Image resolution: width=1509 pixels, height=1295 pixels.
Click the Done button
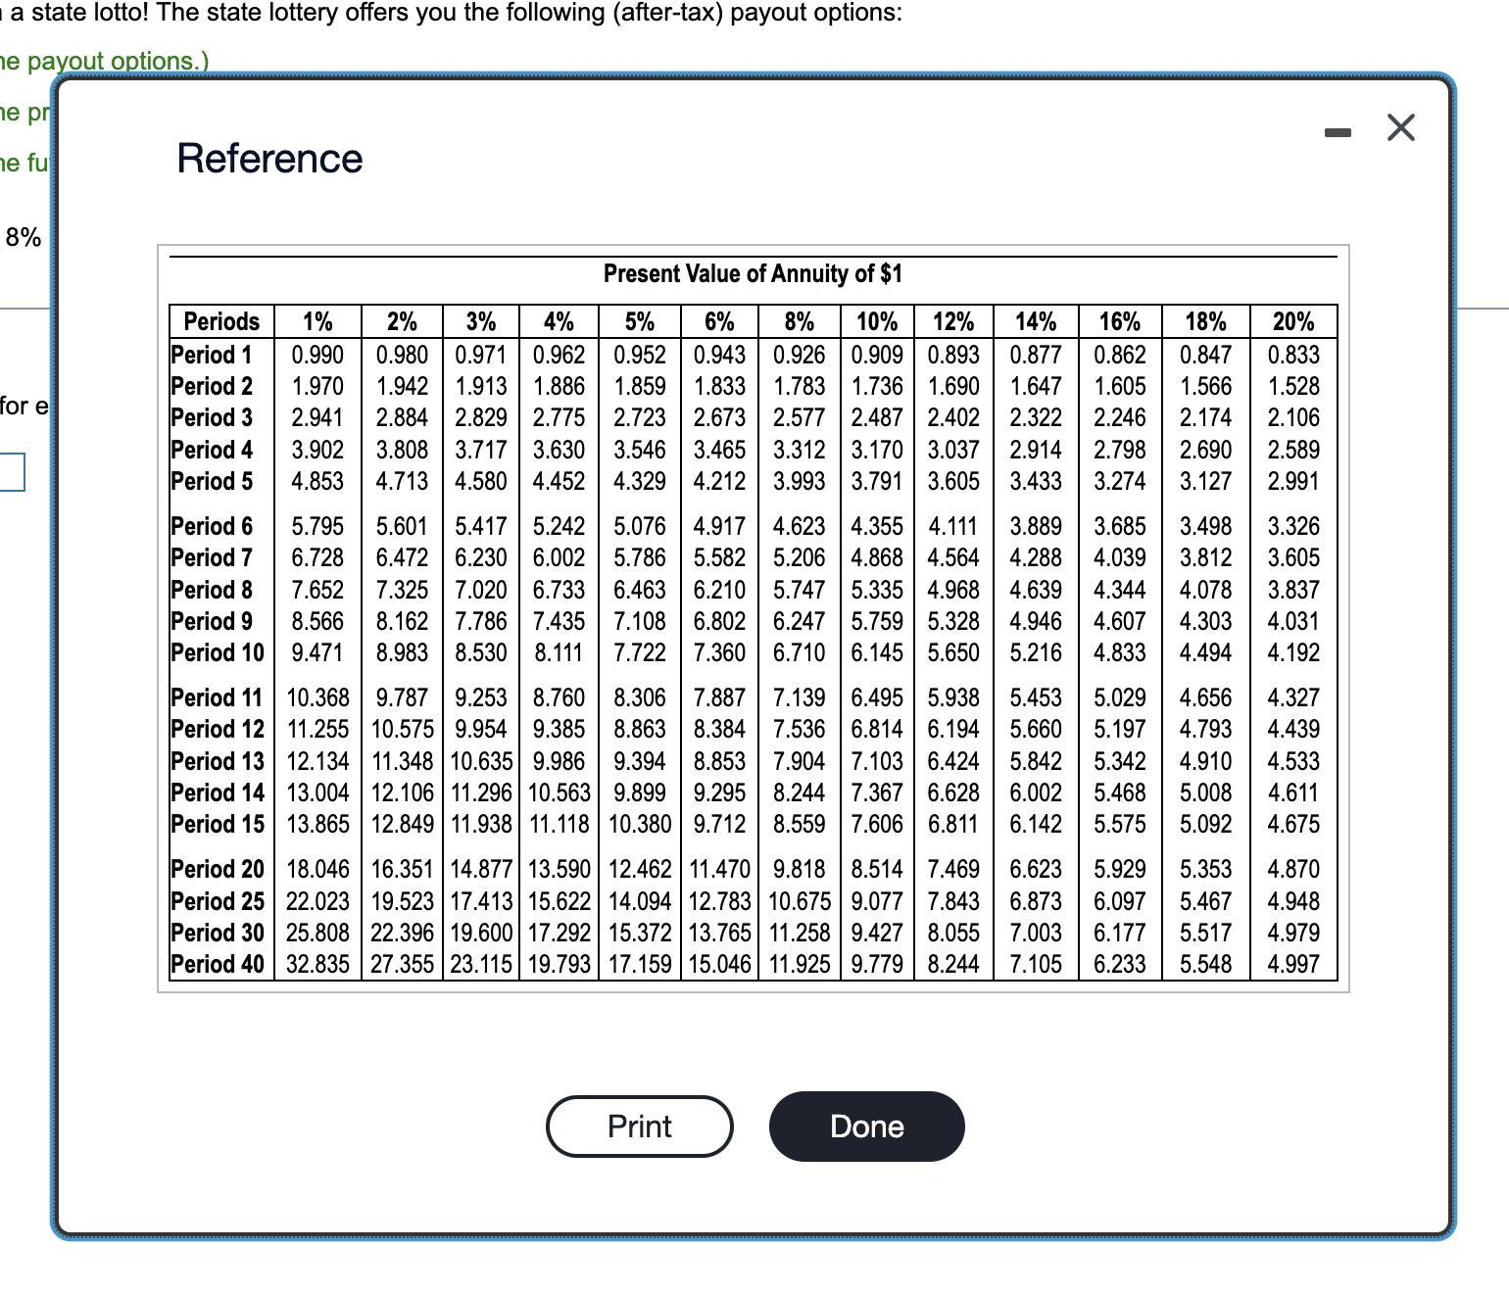(866, 1126)
